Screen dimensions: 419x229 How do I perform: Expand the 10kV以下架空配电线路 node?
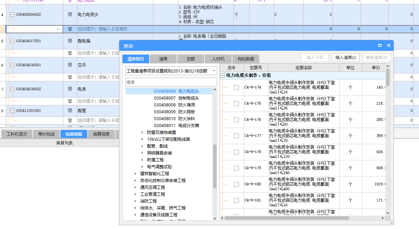click(143, 139)
